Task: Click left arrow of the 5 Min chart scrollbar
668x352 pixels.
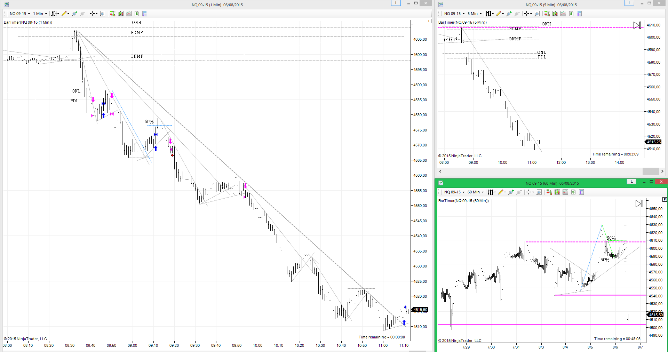Action: [440, 171]
